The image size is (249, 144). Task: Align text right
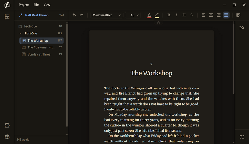point(219,15)
